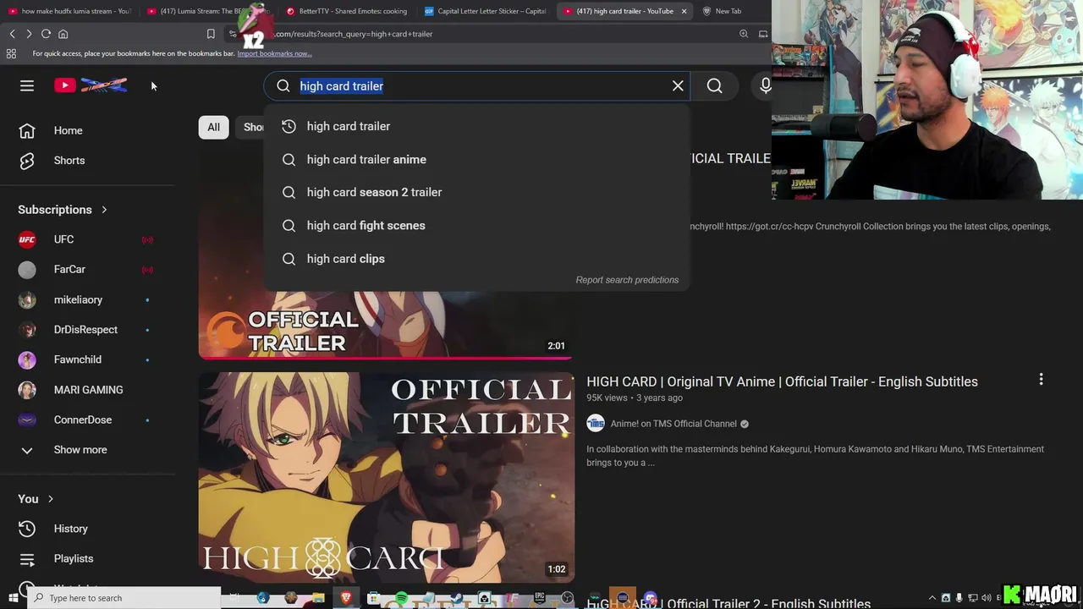Click 'Report search predictions'
Viewport: 1083px width, 609px height.
coord(627,280)
